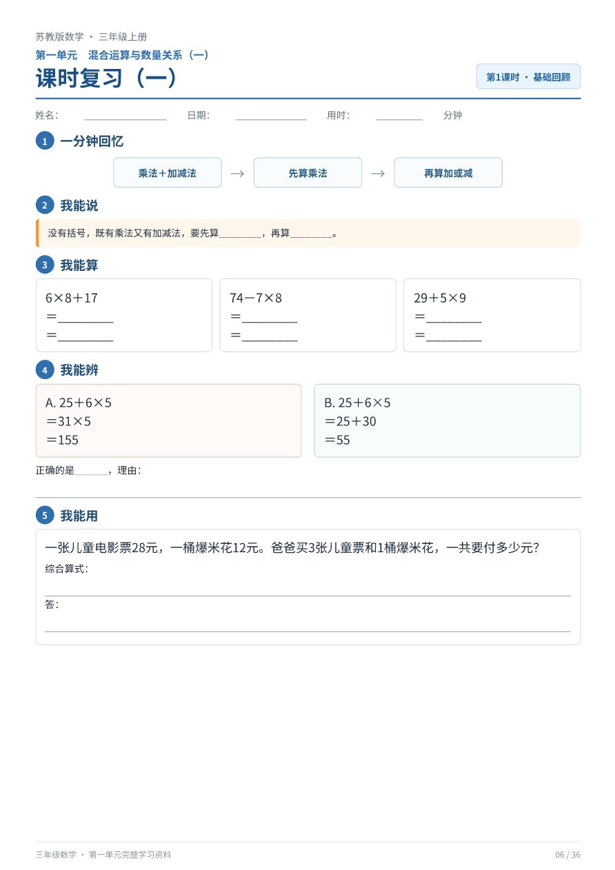Click the 我能用 heading
Viewport: 615px width, 870px height.
tap(79, 516)
